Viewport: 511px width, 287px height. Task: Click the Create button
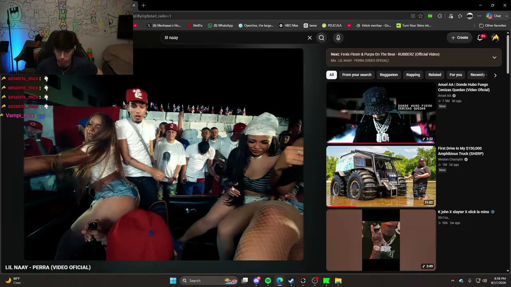(460, 37)
